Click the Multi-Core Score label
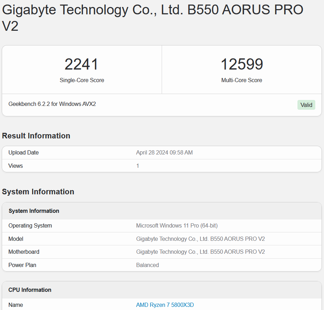The width and height of the screenshot is (324, 310). point(242,80)
